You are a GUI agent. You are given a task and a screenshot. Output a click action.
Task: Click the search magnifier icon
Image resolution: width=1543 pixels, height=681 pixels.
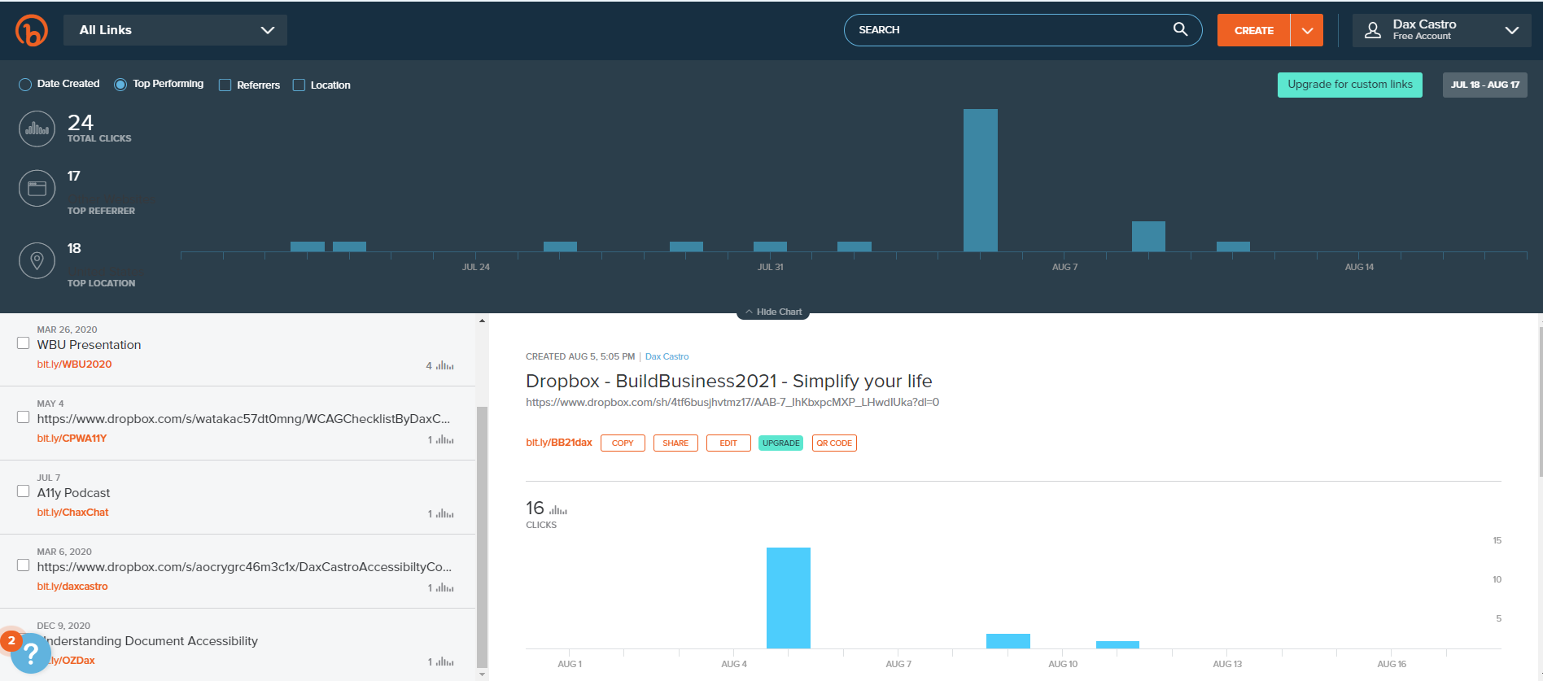1179,29
